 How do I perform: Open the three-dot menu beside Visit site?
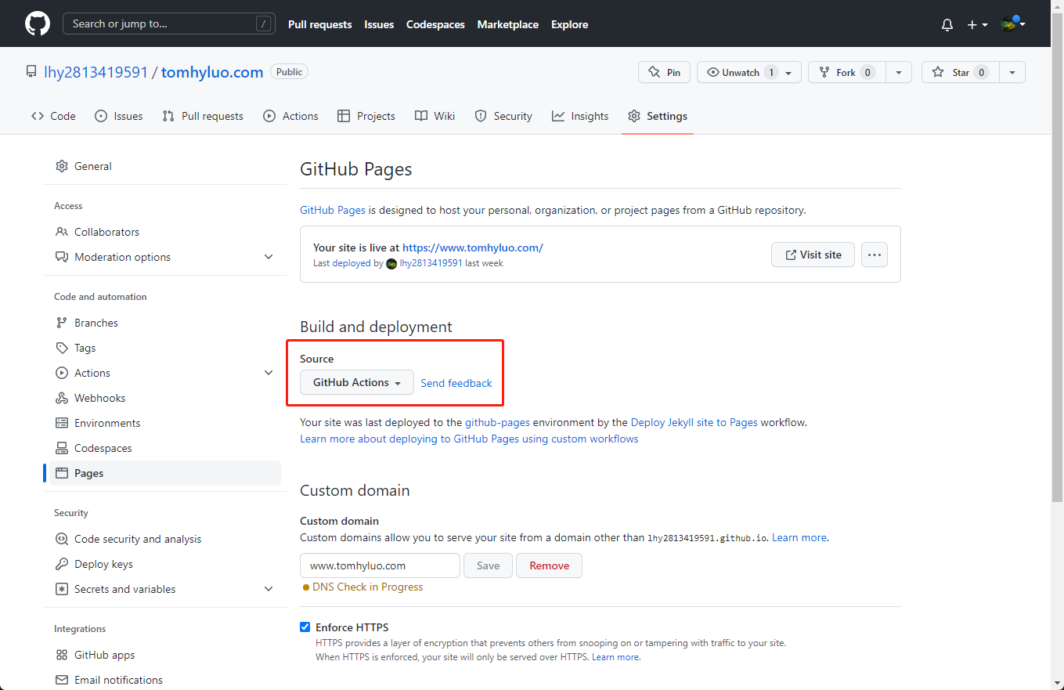click(875, 255)
